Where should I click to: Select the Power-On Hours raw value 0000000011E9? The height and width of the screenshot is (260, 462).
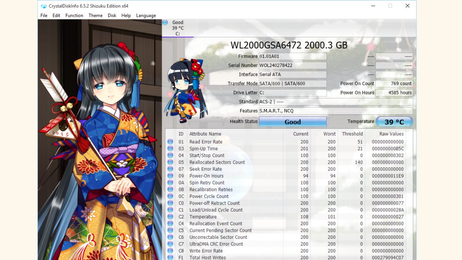(x=388, y=176)
